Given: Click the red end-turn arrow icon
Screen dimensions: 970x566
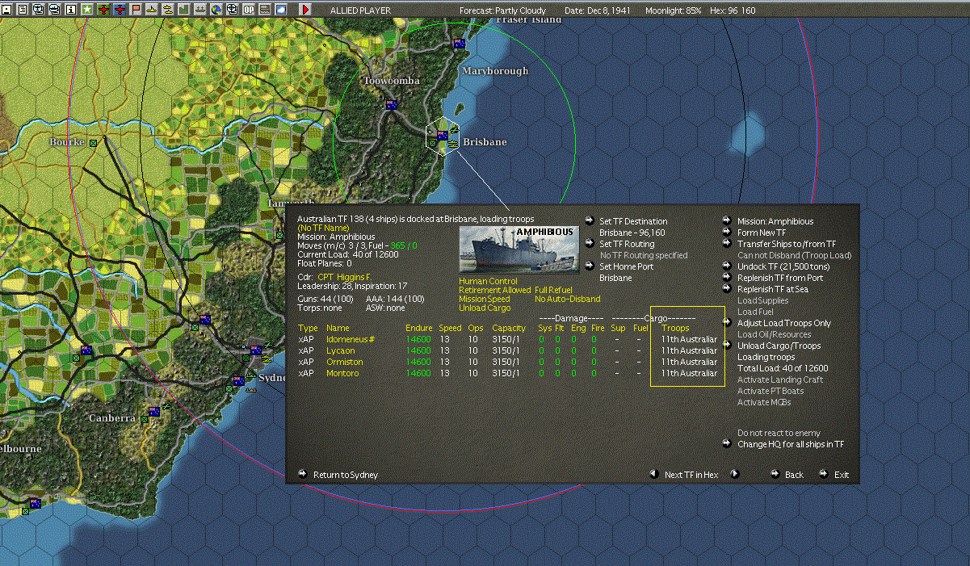Looking at the screenshot, I should coord(305,10).
